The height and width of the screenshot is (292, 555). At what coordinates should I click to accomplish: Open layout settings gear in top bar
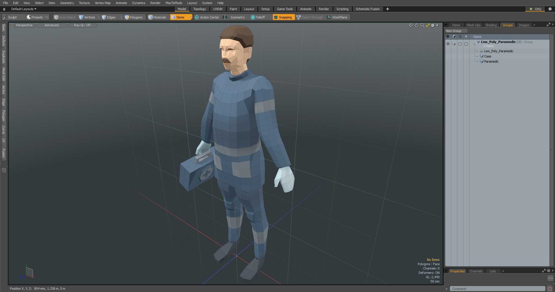click(550, 9)
